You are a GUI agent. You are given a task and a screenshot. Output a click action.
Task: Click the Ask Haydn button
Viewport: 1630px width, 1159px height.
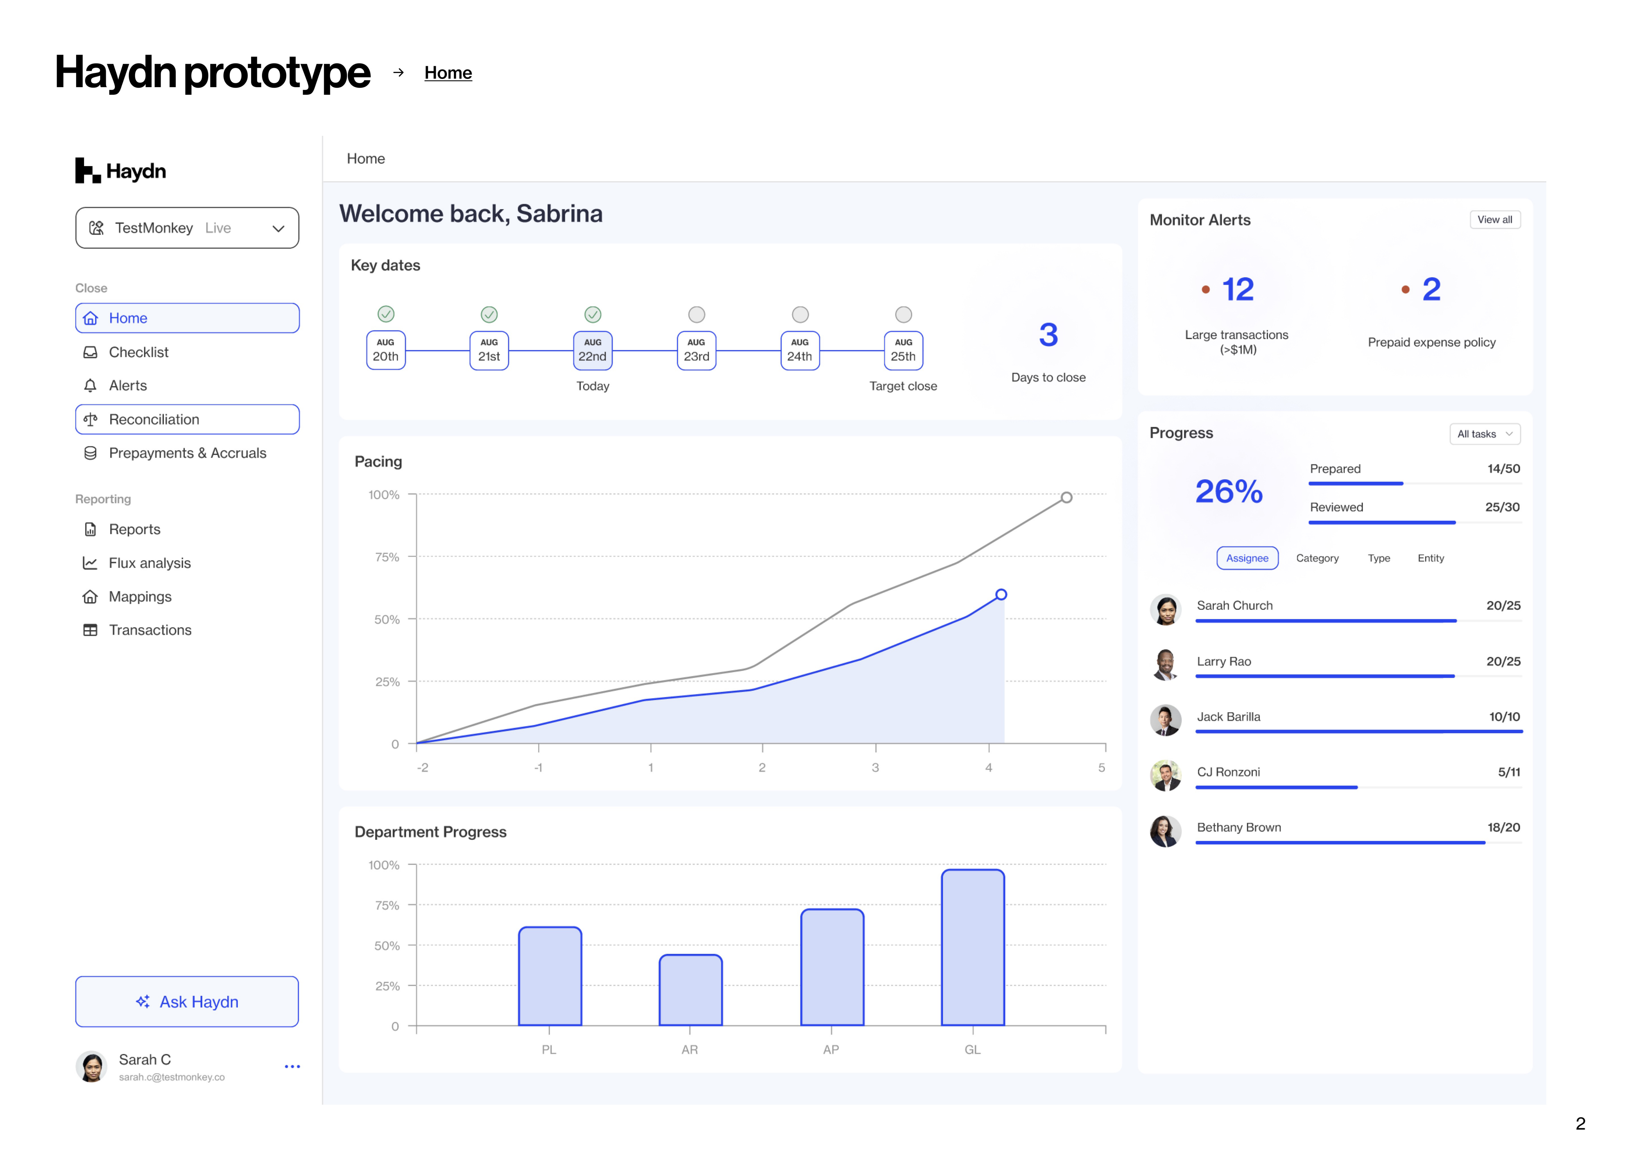pos(187,1002)
